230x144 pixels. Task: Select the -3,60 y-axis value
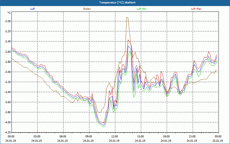click(x=8, y=102)
